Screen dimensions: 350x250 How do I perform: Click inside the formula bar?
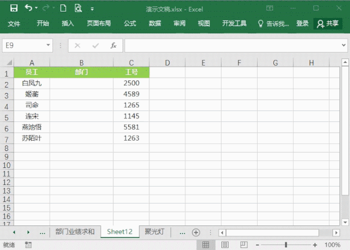[x=232, y=45]
